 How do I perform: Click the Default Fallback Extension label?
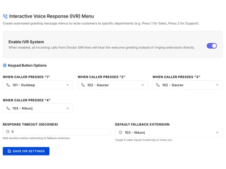[142, 124]
